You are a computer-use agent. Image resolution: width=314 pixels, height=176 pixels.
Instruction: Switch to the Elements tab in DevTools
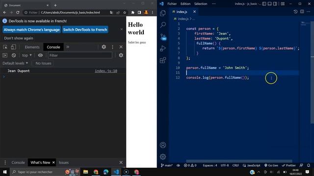[x=32, y=47]
